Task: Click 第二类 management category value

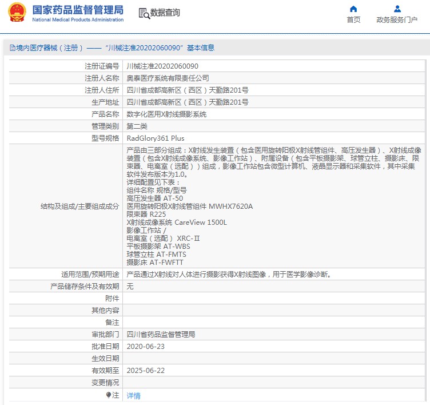Action: tap(137, 126)
